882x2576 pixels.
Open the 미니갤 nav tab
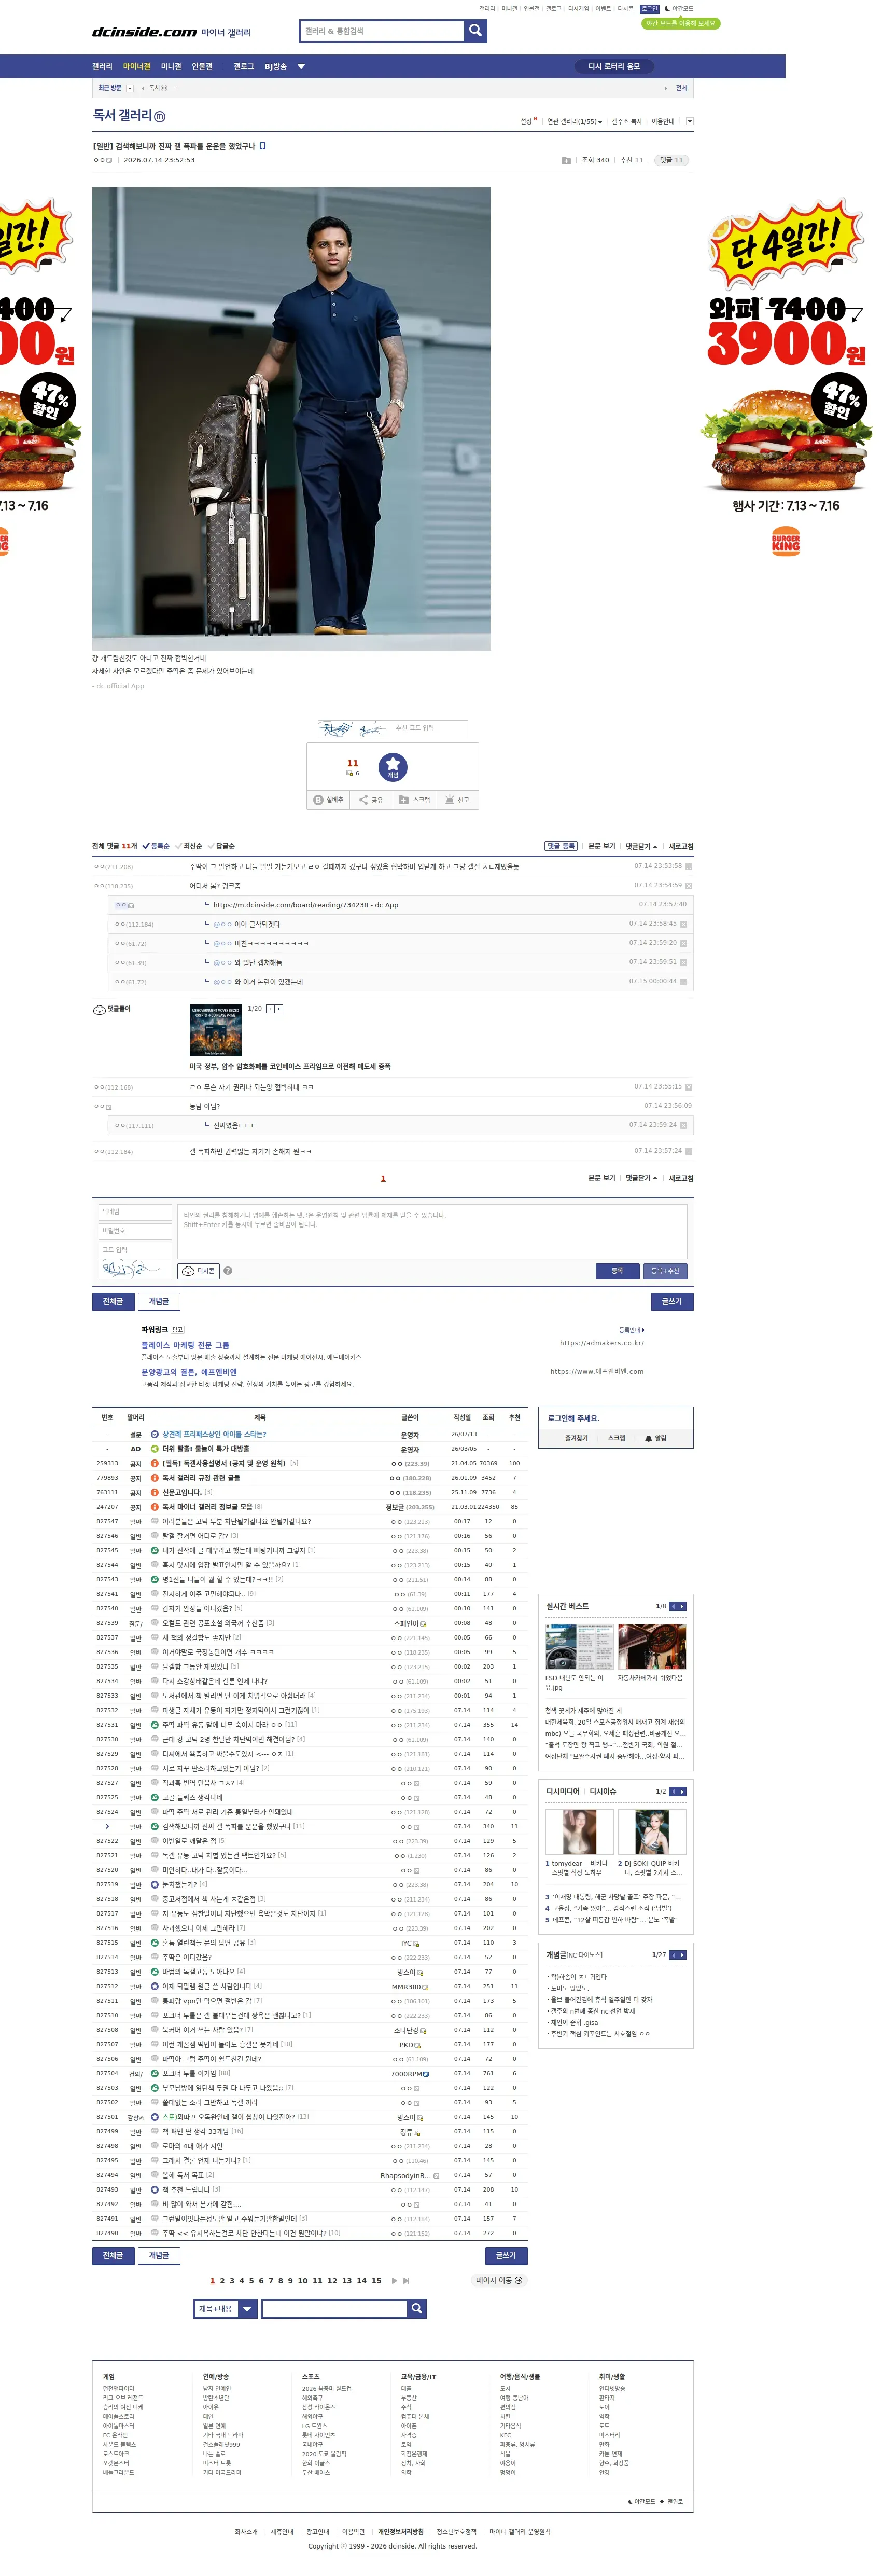pos(172,67)
